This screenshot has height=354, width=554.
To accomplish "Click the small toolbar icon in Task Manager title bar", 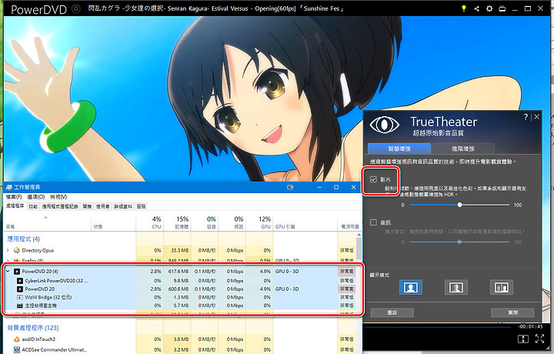I will (290, 187).
